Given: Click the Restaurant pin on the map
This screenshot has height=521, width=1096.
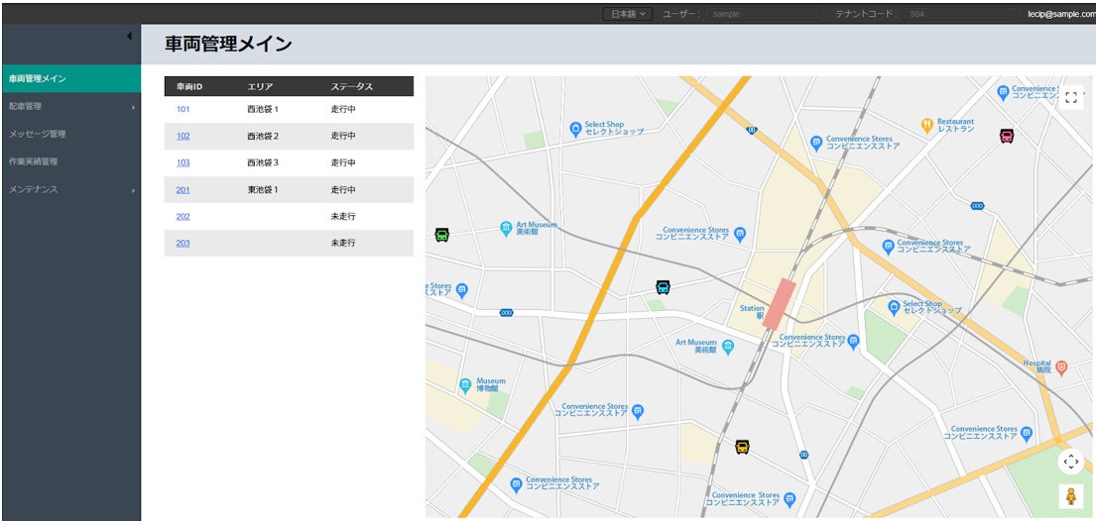Looking at the screenshot, I should click(926, 126).
